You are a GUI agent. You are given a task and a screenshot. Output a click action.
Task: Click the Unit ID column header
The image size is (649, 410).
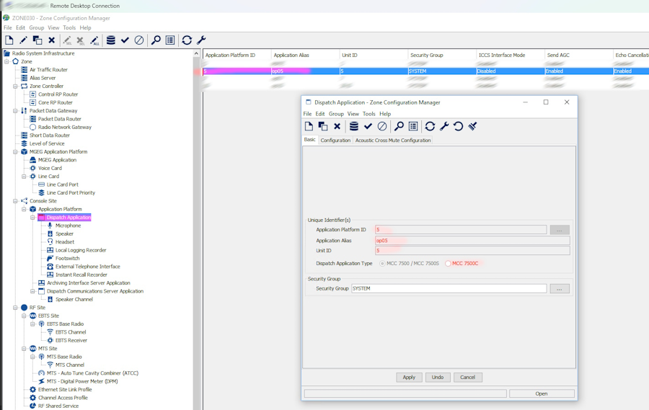[374, 55]
